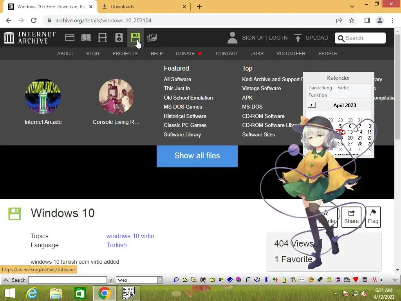The height and width of the screenshot is (301, 401).
Task: Click the bottom toolbar Search input field
Action: pyautogui.click(x=67, y=280)
